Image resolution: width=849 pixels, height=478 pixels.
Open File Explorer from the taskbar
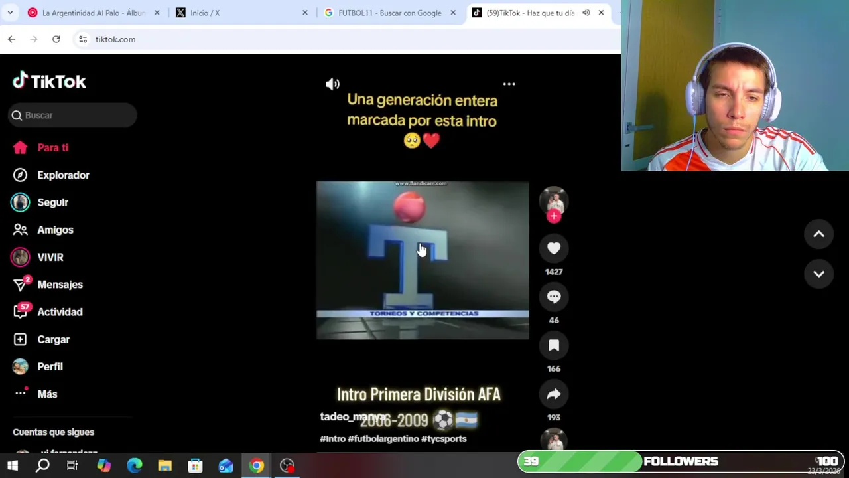[164, 465]
